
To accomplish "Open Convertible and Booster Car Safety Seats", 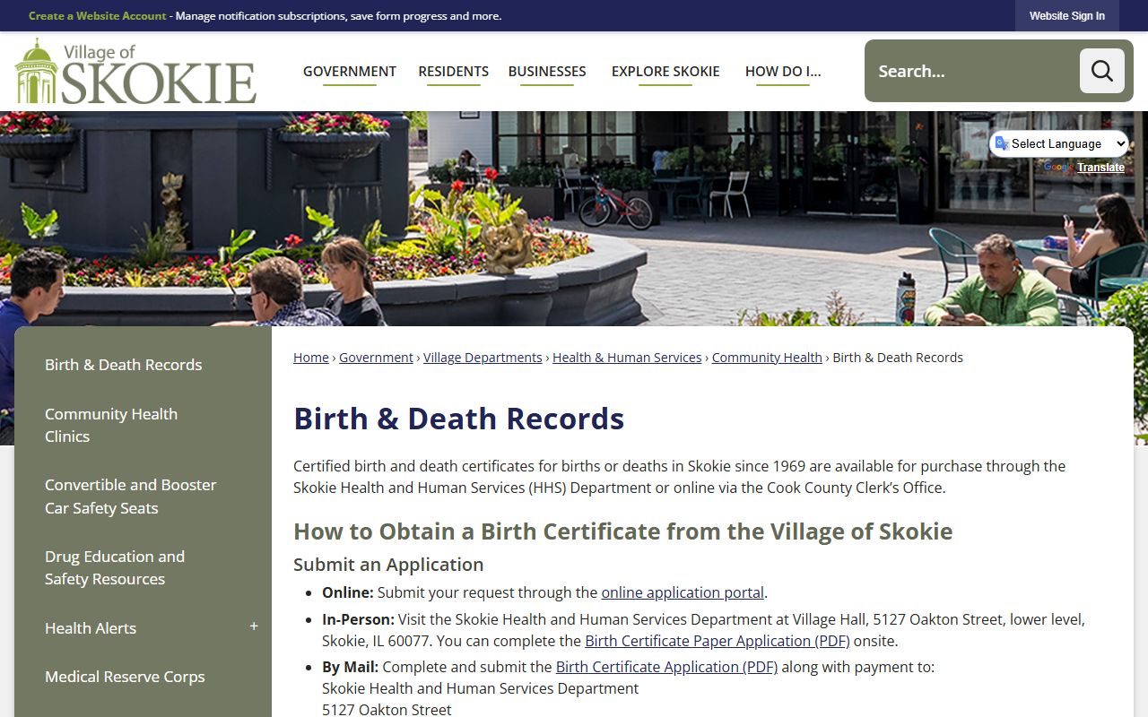I will [131, 497].
